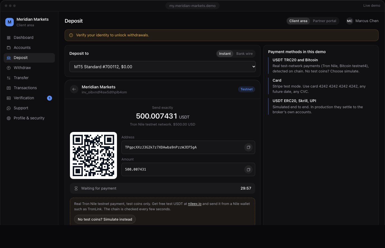The height and width of the screenshot is (248, 385).
Task: Click the Withdraw arrow-circle icon
Action: point(9,68)
